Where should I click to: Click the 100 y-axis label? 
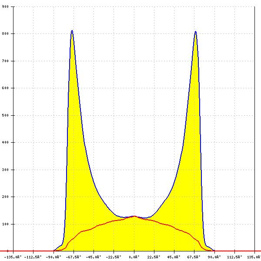click(x=5, y=224)
